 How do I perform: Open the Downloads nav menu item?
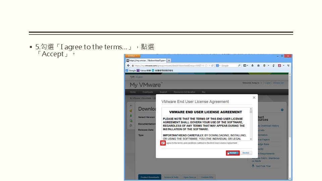tap(148, 92)
